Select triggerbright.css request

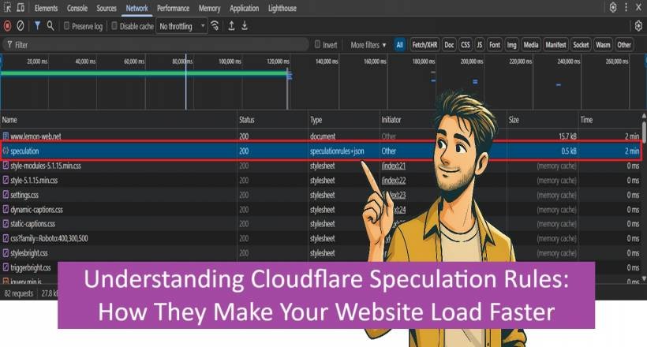pos(29,267)
